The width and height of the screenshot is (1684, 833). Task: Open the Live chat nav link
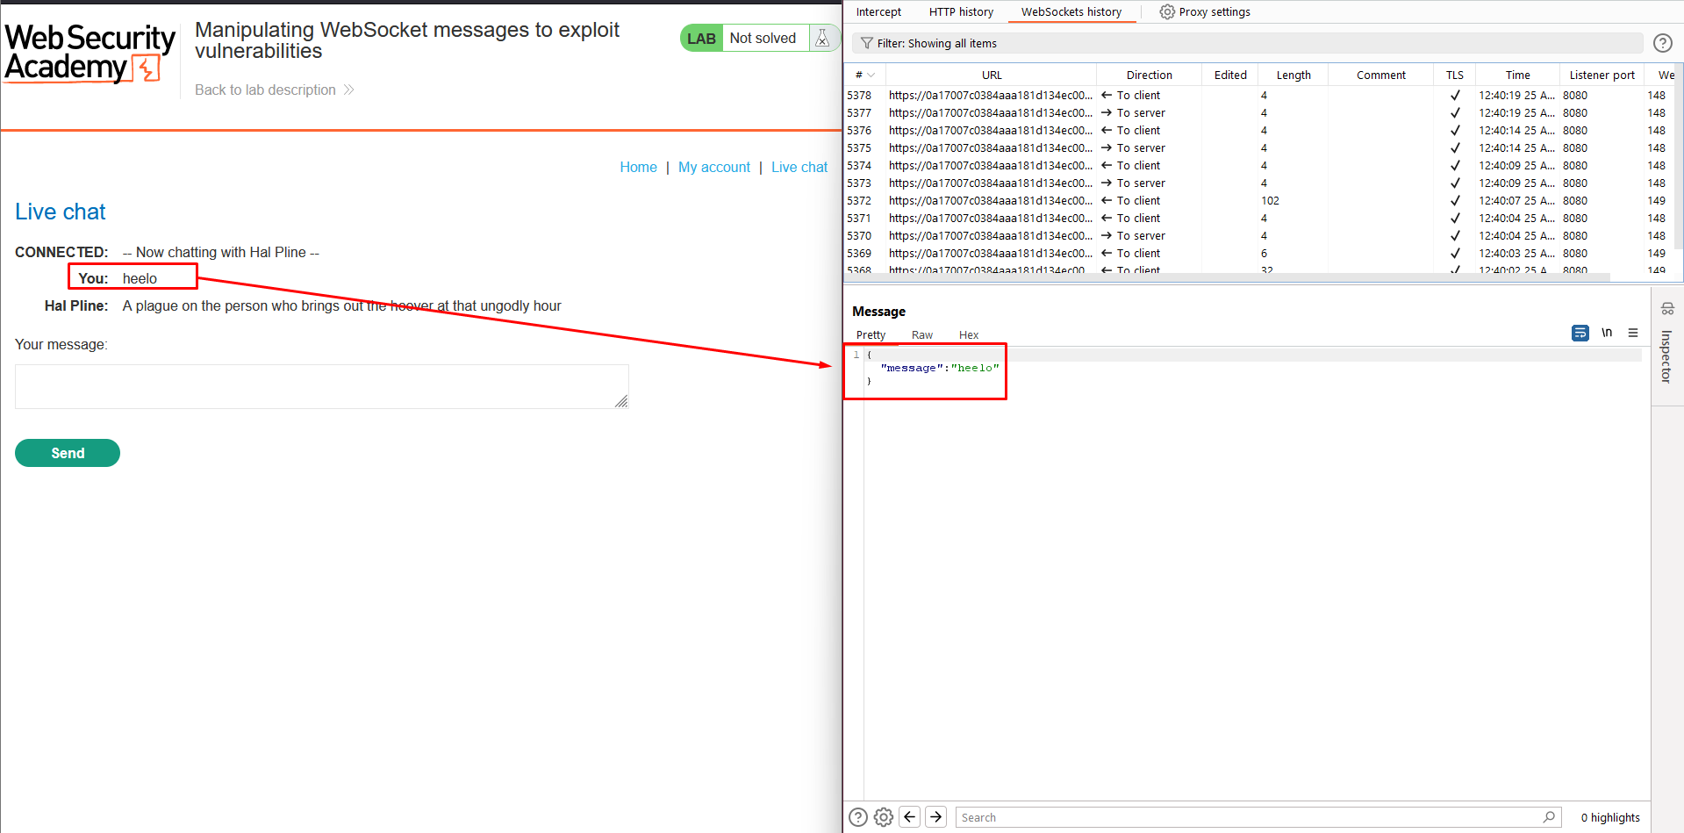click(x=799, y=167)
